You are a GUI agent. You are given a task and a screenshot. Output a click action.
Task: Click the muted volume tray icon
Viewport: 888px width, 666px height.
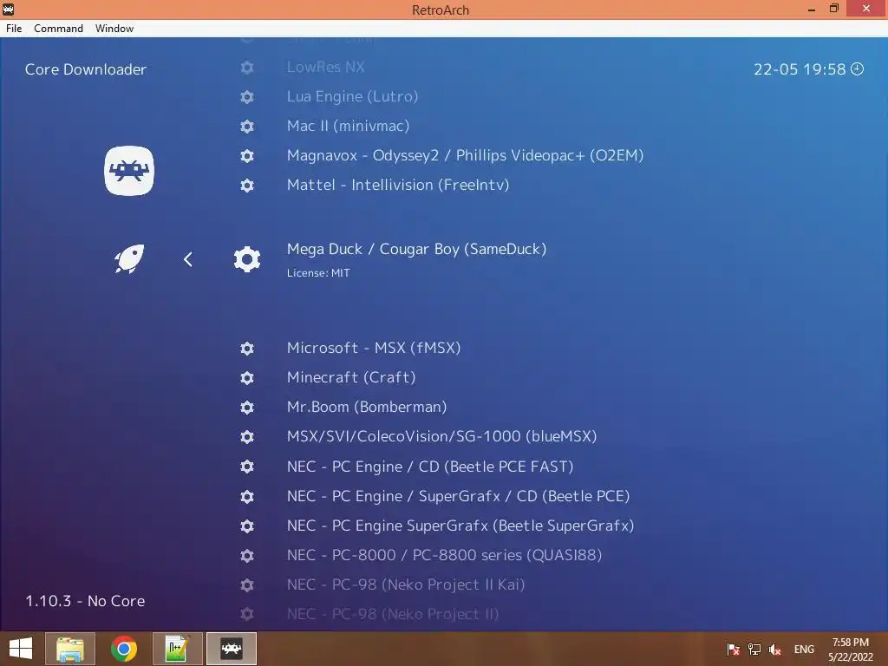click(x=774, y=650)
